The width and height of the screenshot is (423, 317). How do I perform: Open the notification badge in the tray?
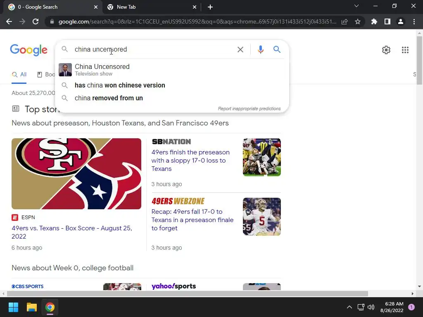pyautogui.click(x=411, y=307)
